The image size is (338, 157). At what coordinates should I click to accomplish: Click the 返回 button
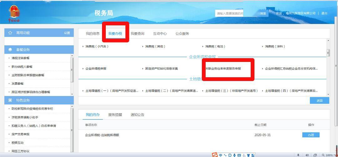click(319, 100)
